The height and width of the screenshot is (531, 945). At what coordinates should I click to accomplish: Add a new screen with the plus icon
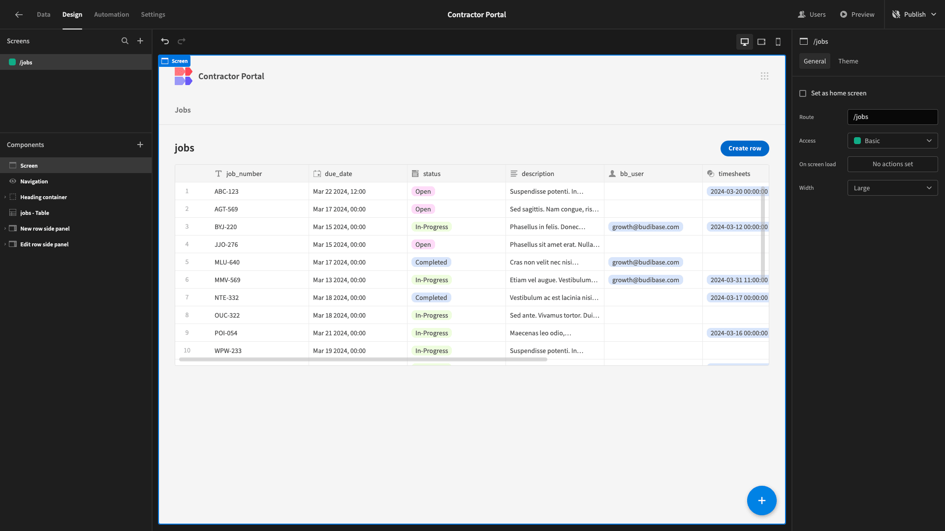click(140, 41)
